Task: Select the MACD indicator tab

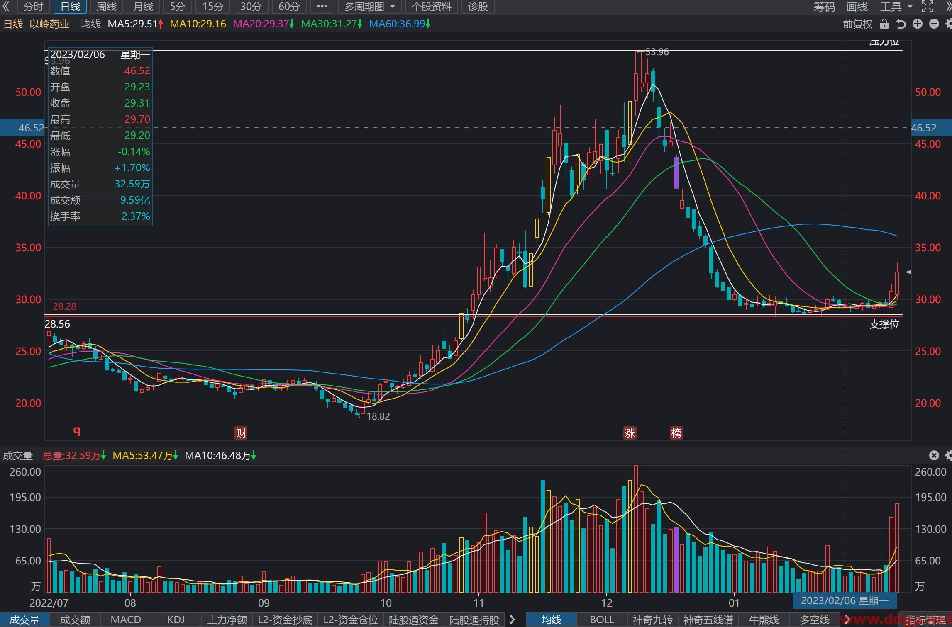Action: coord(126,620)
